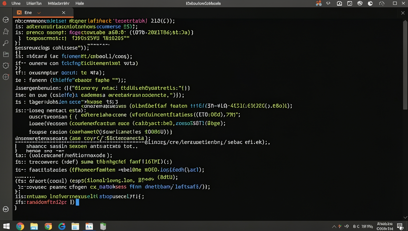Image resolution: width=408 pixels, height=231 pixels.
Task: Click the loop arrows icon in title bar
Action: [x=328, y=3]
